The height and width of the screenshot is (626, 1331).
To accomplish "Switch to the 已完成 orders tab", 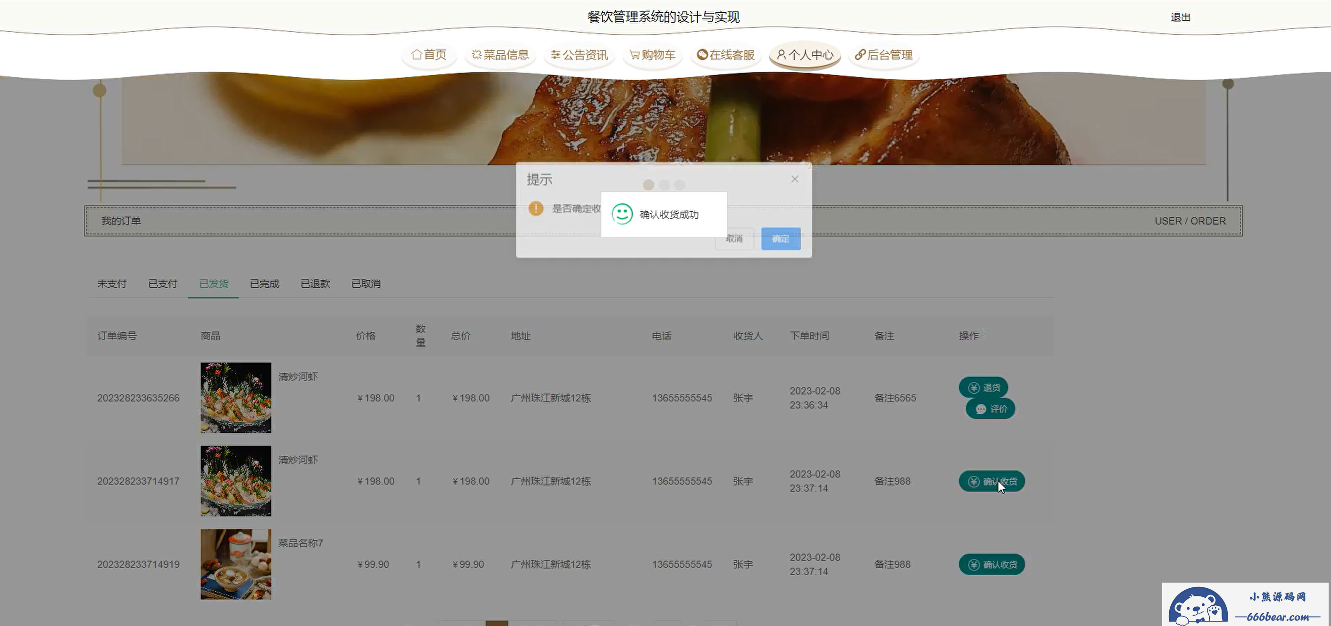I will point(264,284).
